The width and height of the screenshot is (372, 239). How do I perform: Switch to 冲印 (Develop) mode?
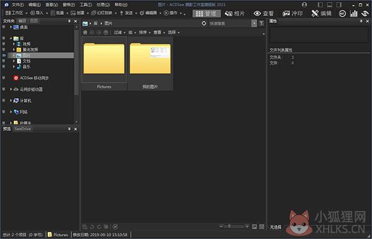coord(293,14)
